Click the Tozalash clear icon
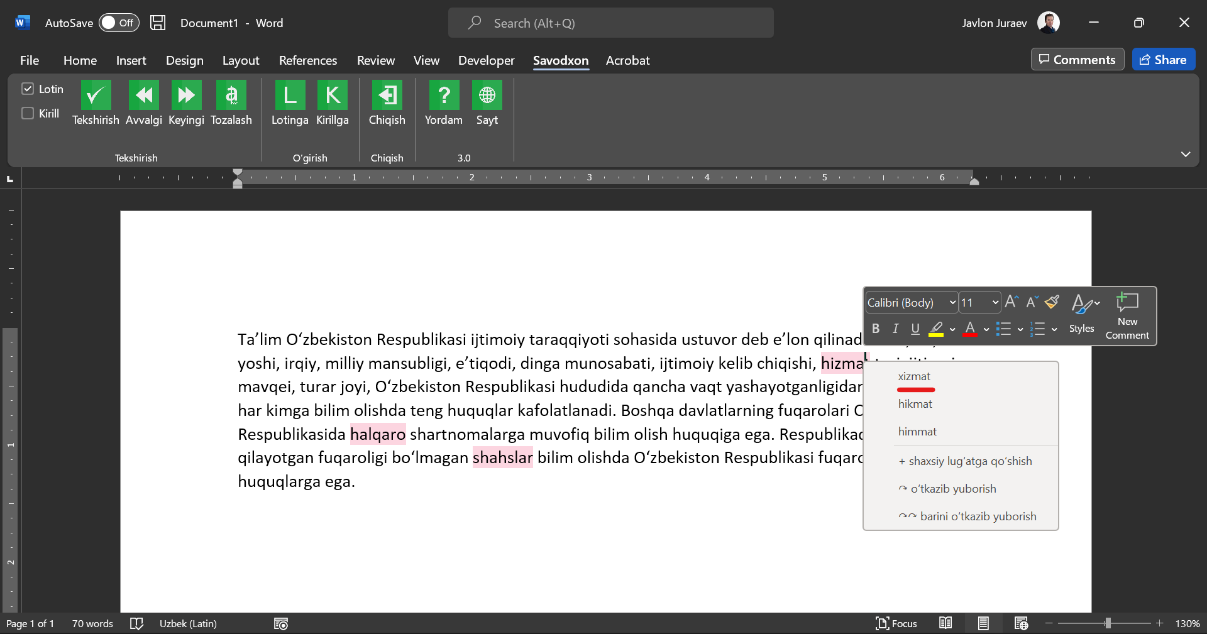 [231, 96]
